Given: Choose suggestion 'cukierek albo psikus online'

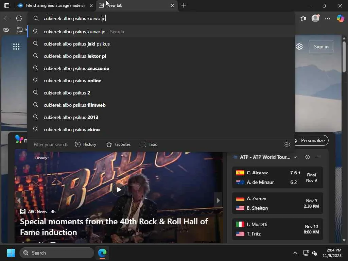Looking at the screenshot, I should [x=161, y=81].
